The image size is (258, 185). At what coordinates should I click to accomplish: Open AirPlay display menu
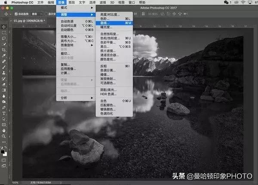coord(250,2)
